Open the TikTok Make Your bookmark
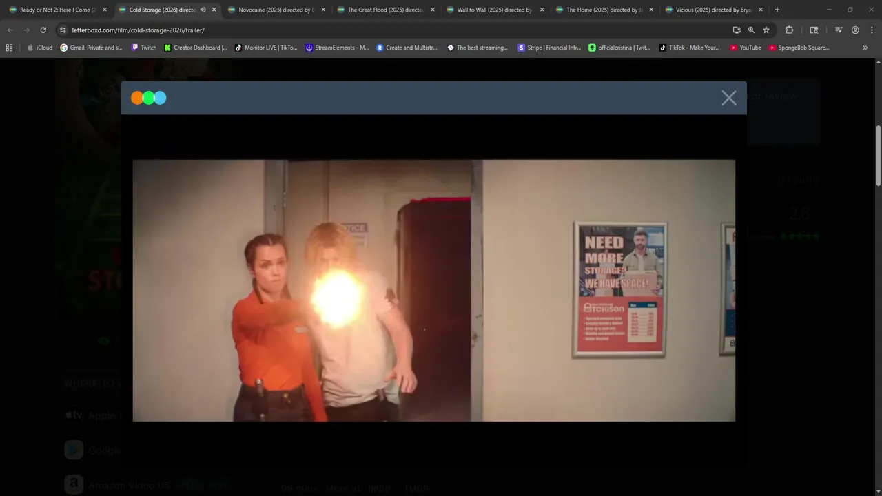Image resolution: width=882 pixels, height=496 pixels. pyautogui.click(x=689, y=48)
